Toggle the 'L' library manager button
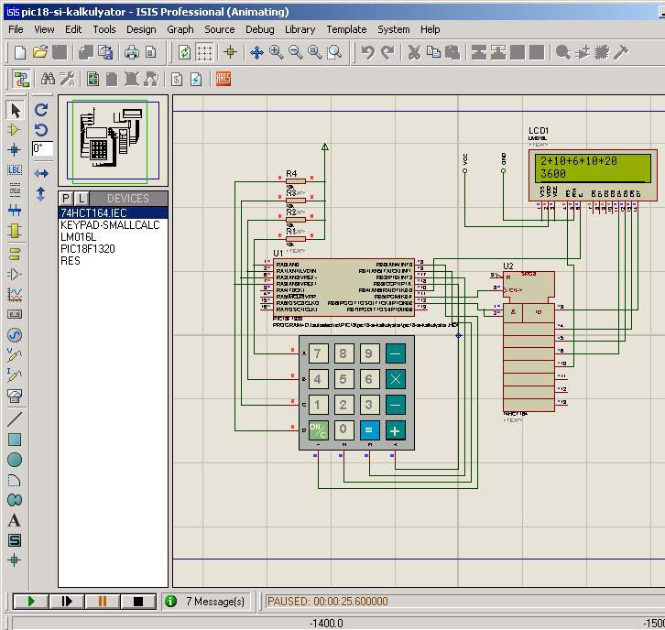Screen dimensions: 665x630 [x=82, y=199]
